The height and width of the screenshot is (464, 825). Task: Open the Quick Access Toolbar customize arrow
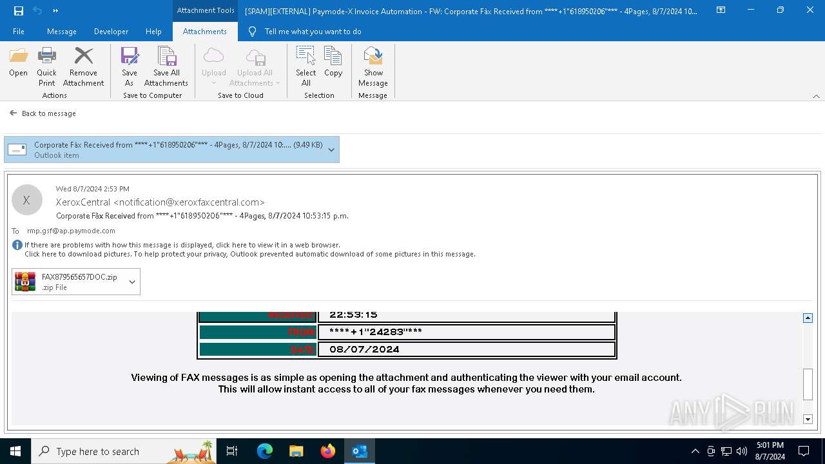(55, 10)
